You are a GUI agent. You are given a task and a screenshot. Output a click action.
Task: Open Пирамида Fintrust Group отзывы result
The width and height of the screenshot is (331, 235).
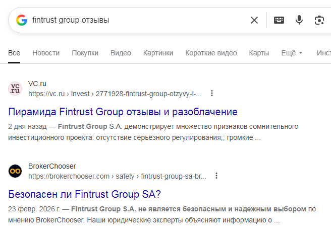pos(123,111)
